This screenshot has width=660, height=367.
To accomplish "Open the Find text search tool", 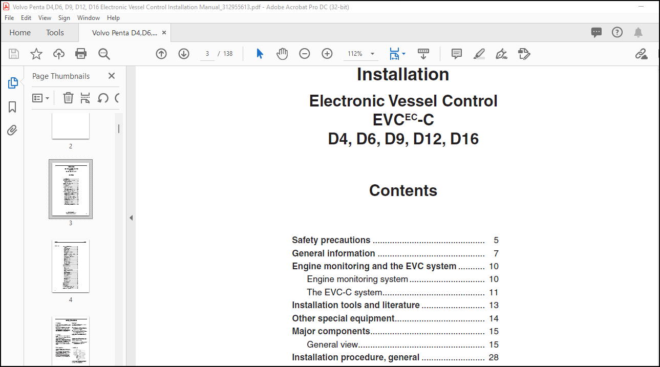I will (x=104, y=54).
